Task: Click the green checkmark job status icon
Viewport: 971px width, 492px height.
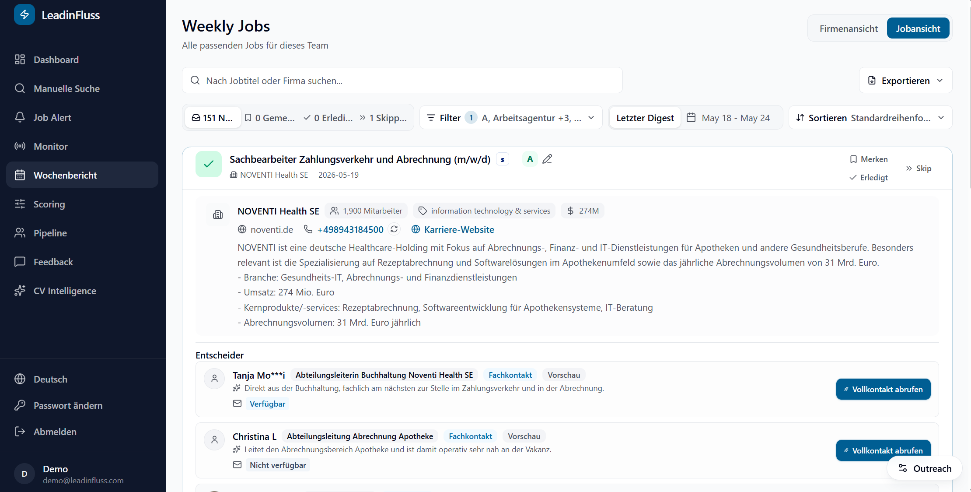Action: coord(209,164)
